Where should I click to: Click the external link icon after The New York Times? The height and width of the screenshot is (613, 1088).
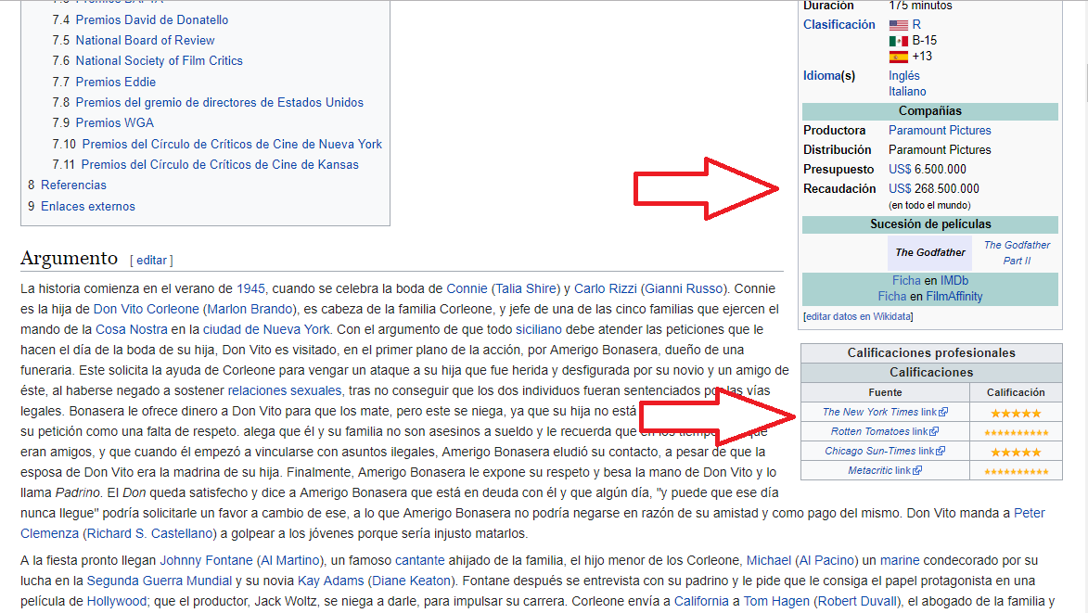point(943,412)
